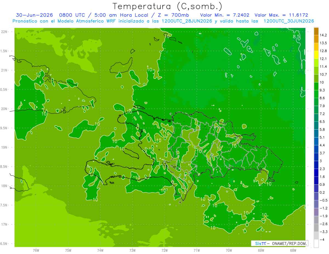Click the "68W" longitude axis label
The image size is (329, 254).
pos(293,250)
